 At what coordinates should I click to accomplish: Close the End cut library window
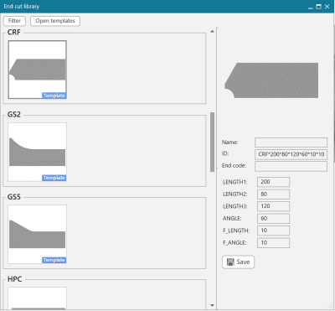(x=327, y=7)
